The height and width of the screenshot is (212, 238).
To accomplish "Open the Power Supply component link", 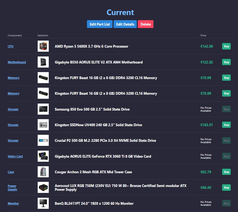I will (12, 188).
